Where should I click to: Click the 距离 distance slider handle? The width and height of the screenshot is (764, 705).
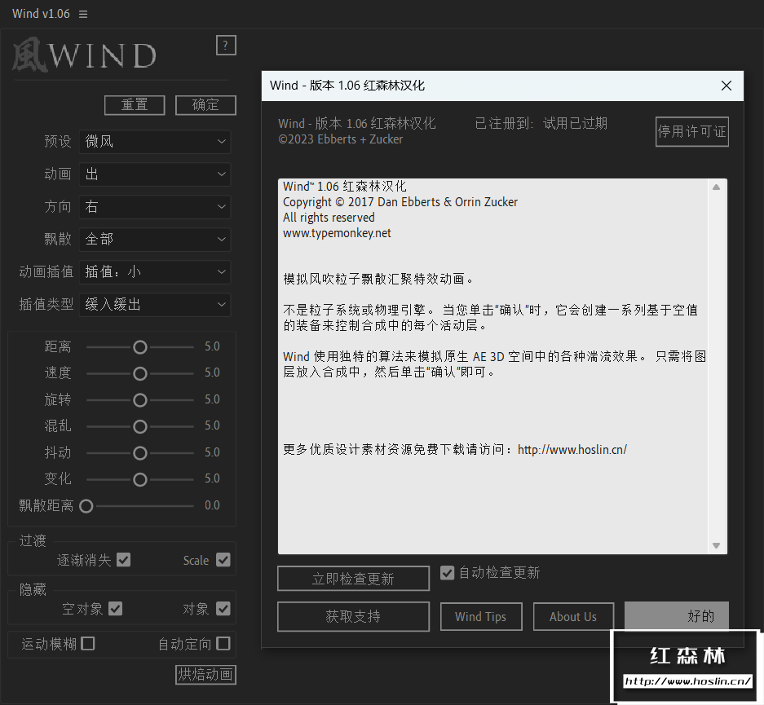140,347
